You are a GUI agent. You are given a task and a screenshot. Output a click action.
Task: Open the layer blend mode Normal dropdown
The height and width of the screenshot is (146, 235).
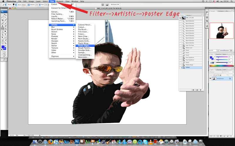tap(216, 72)
